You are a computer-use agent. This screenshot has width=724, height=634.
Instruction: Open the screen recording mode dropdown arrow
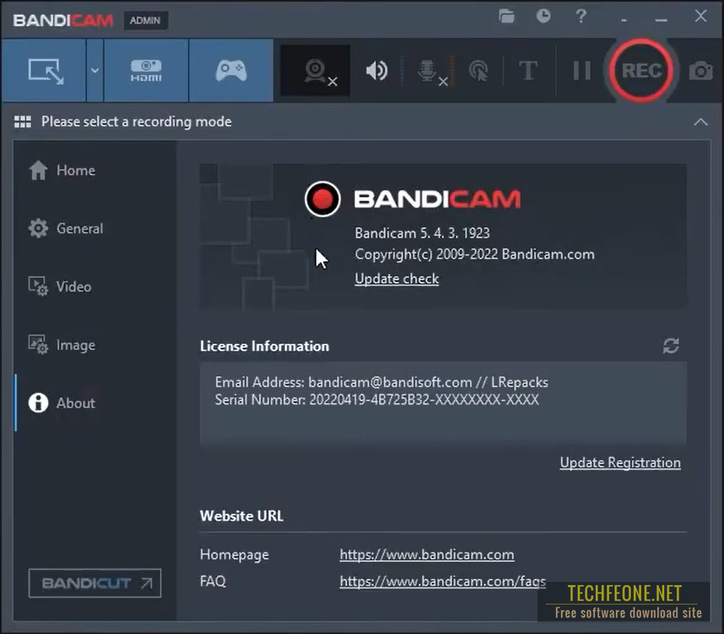[x=95, y=71]
